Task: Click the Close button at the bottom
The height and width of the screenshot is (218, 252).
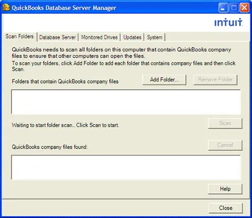Action: (225, 208)
